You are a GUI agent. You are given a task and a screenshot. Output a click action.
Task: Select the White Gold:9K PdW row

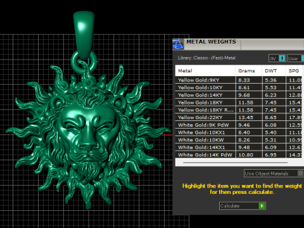click(x=239, y=125)
